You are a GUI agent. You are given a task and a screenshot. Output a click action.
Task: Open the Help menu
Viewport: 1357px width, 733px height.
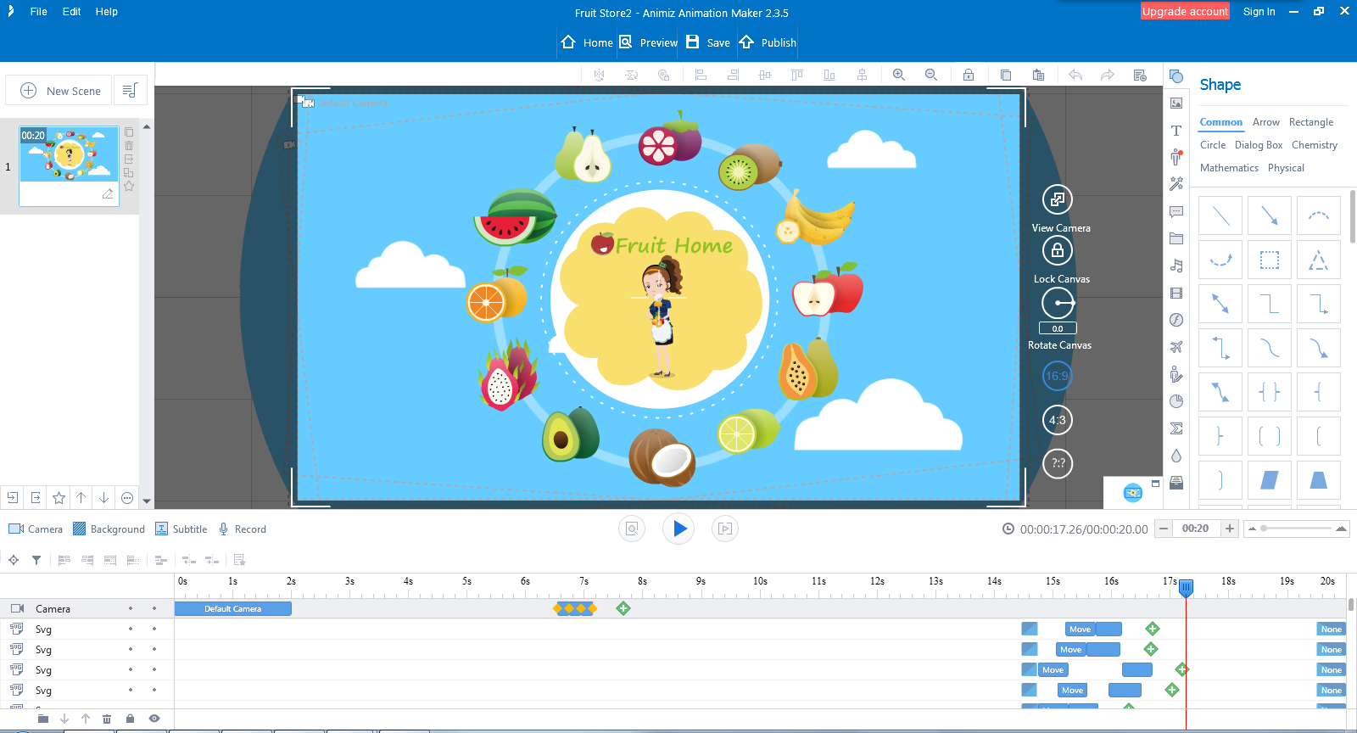(106, 12)
